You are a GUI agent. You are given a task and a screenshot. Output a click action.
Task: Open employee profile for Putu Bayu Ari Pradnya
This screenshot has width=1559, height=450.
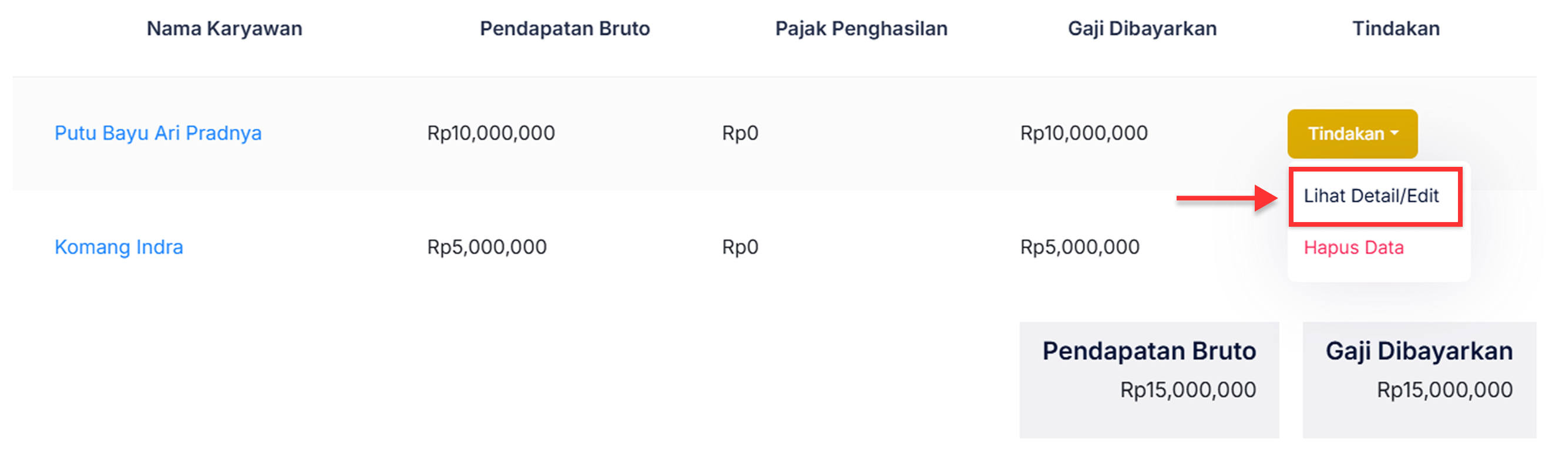point(158,133)
